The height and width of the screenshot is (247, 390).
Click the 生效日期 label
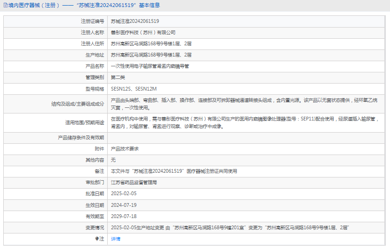(x=95, y=205)
